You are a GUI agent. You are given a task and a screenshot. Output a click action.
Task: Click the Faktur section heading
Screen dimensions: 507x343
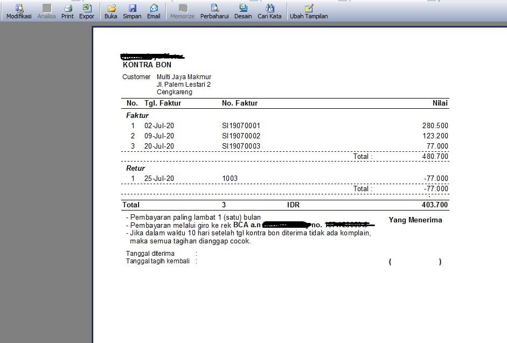click(x=137, y=116)
